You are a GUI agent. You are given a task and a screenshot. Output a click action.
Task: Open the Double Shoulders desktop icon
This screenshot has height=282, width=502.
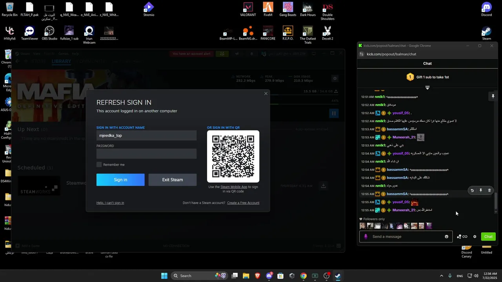327,11
